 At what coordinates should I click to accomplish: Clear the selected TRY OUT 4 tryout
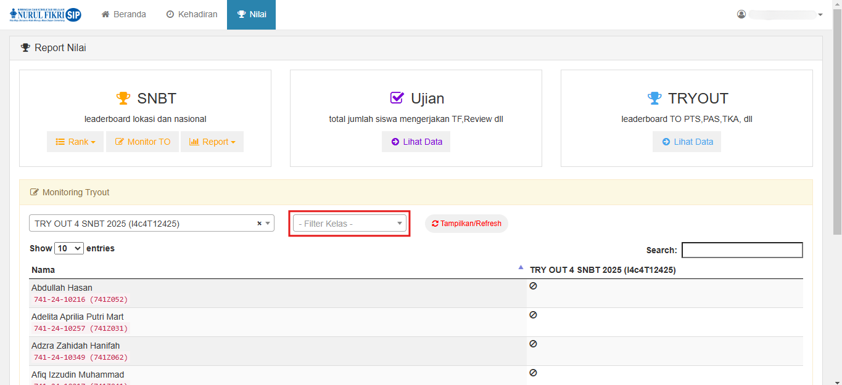click(259, 224)
